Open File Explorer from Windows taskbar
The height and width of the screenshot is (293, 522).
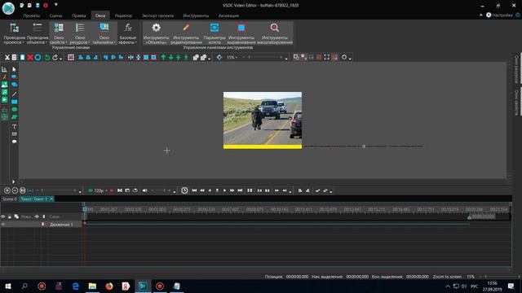[92, 286]
